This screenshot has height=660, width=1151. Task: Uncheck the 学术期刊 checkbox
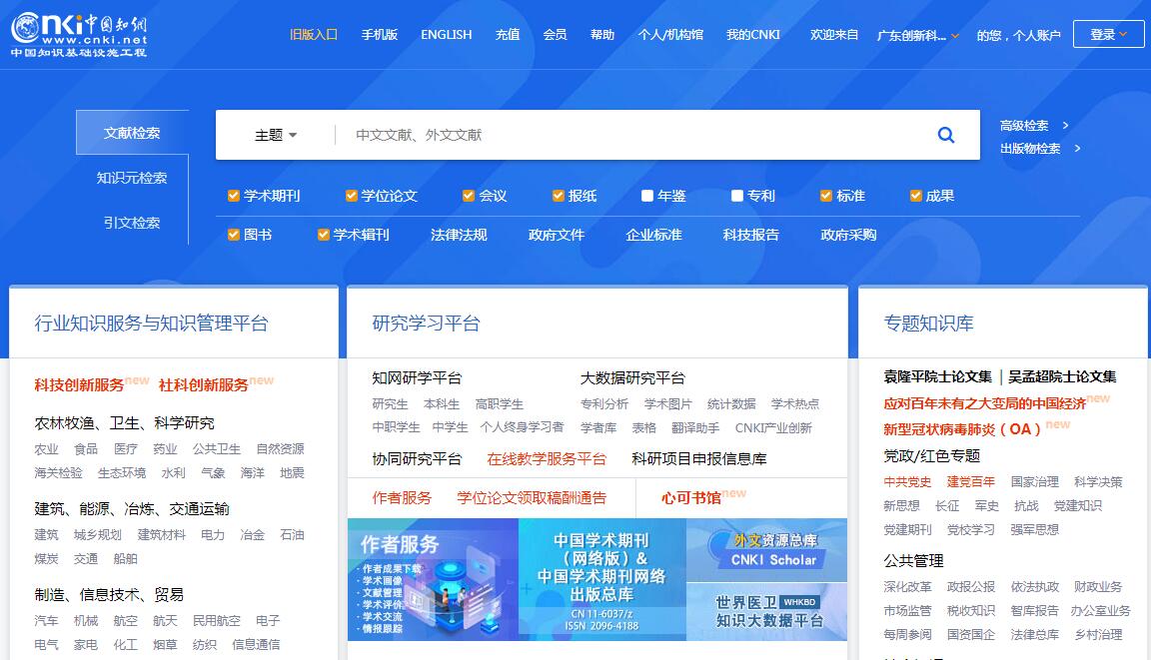coord(234,196)
